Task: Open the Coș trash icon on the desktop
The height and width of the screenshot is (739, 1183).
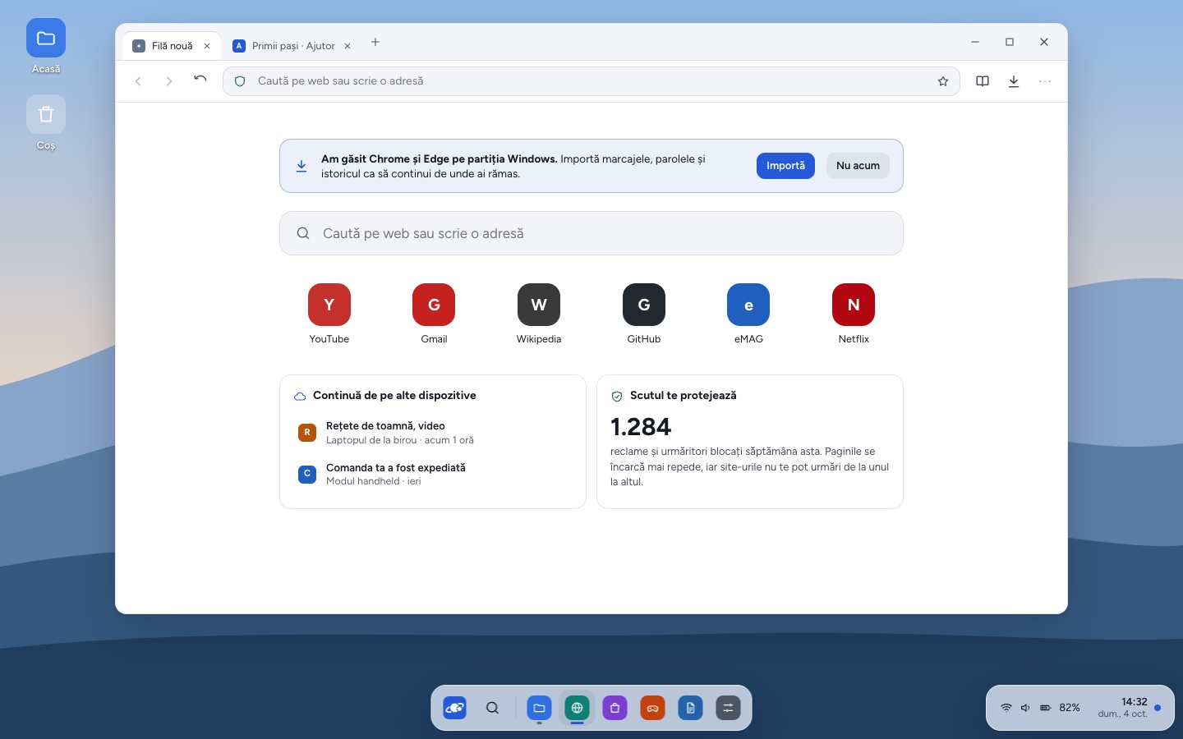Action: (46, 123)
